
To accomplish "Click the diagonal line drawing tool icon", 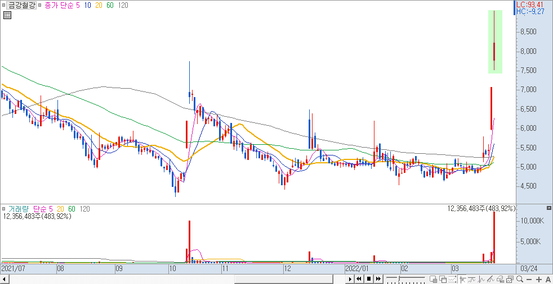I will pyautogui.click(x=490, y=279).
